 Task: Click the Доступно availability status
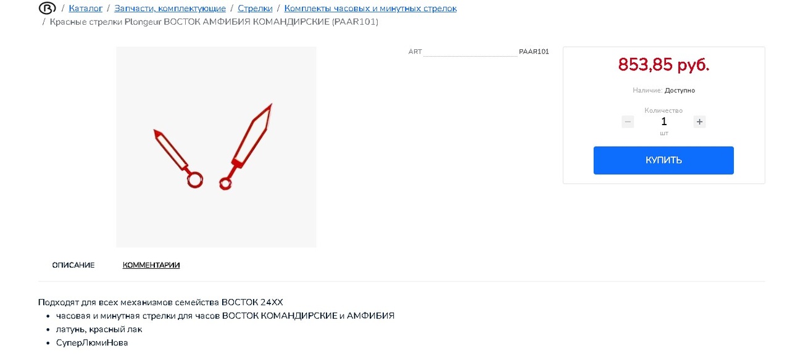point(680,91)
